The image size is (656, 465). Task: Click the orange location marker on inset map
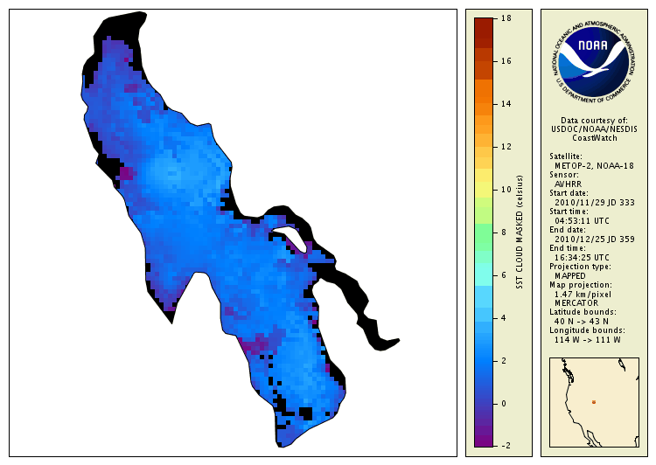(594, 402)
